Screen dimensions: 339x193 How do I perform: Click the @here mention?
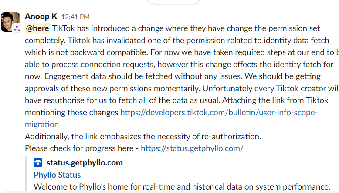37,28
